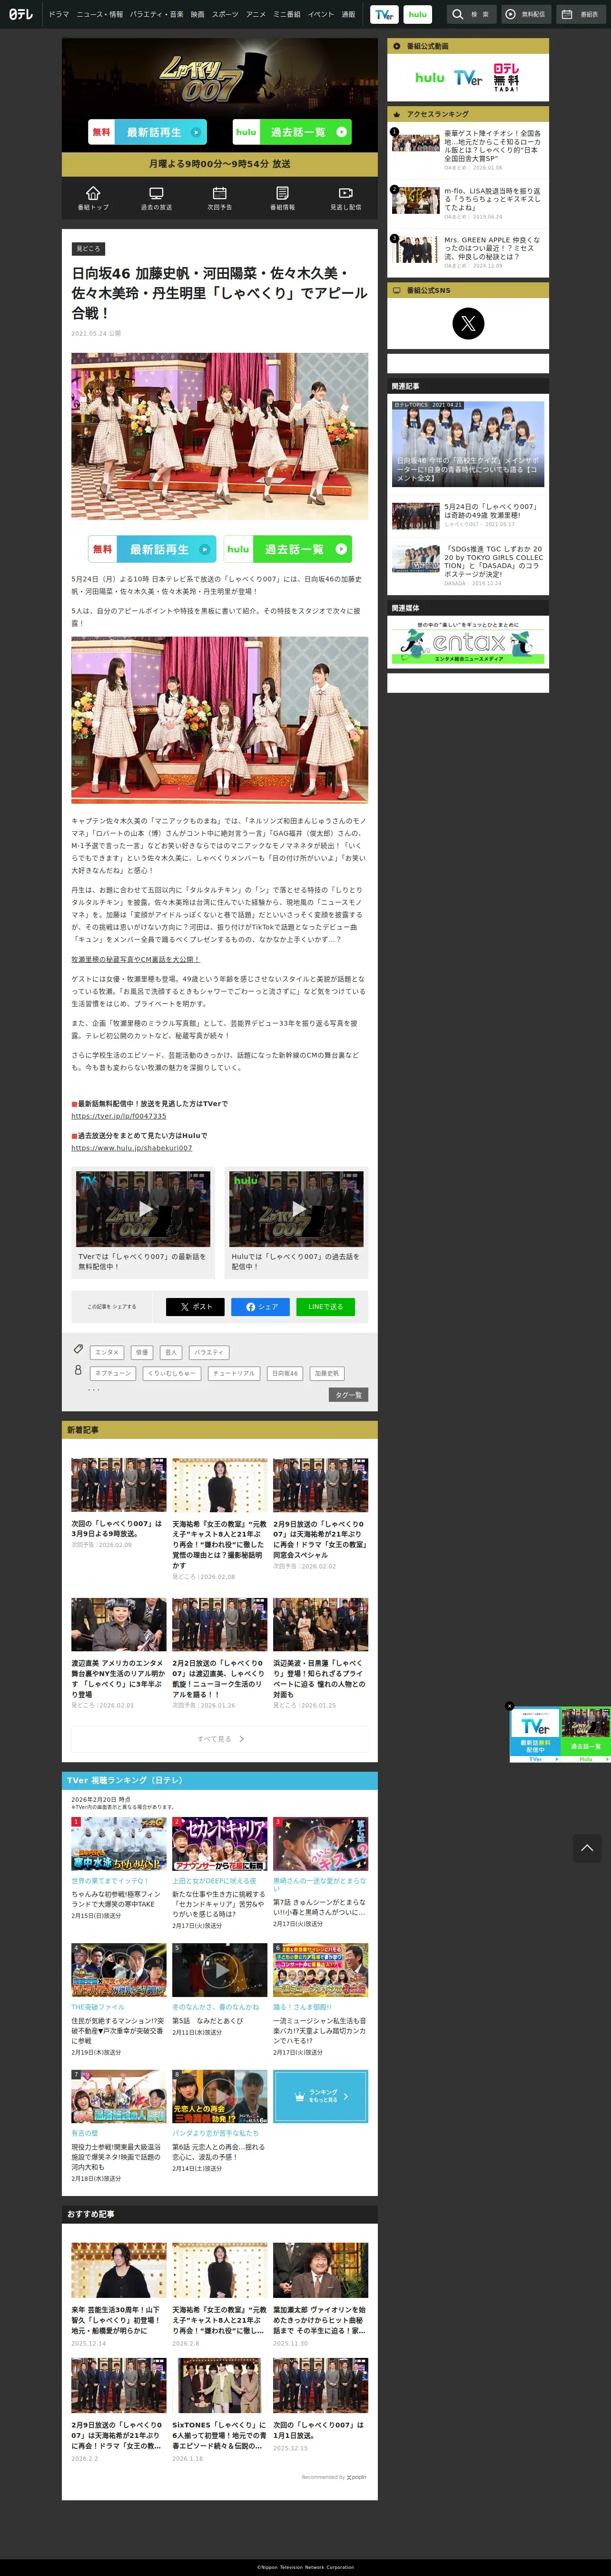Open the バラエティ・音楽 menu item
This screenshot has height=2576, width=611.
coord(157,14)
